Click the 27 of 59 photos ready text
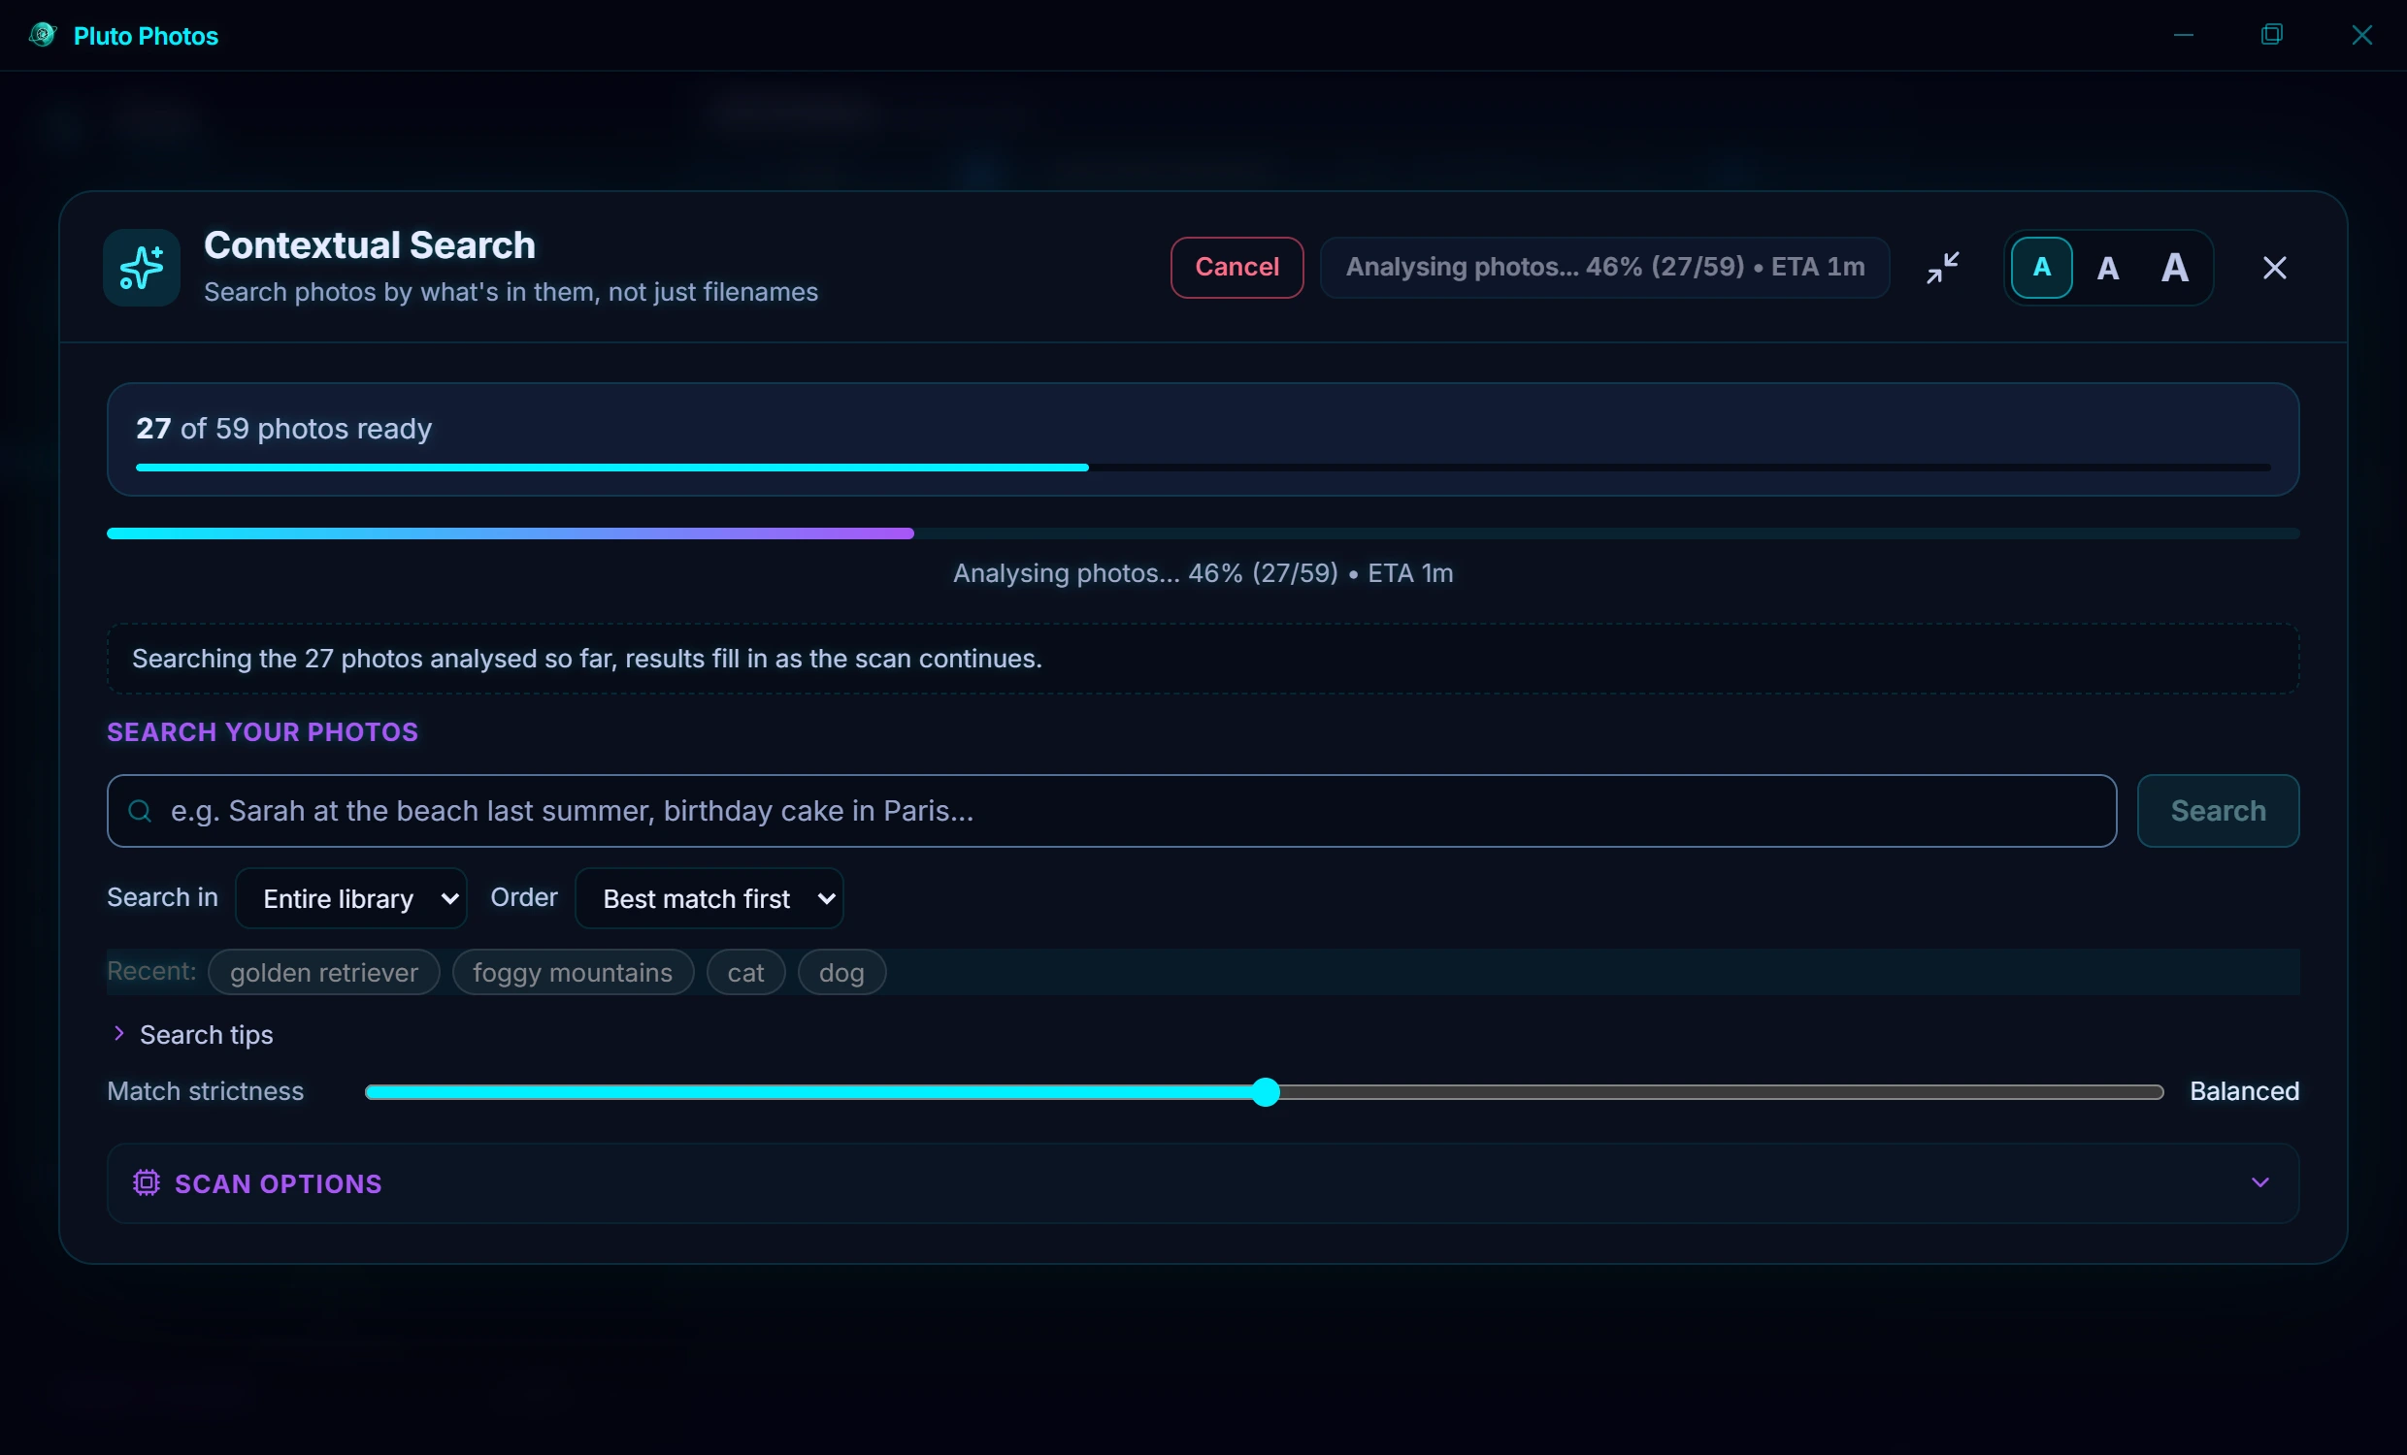The height and width of the screenshot is (1455, 2407). click(x=284, y=428)
